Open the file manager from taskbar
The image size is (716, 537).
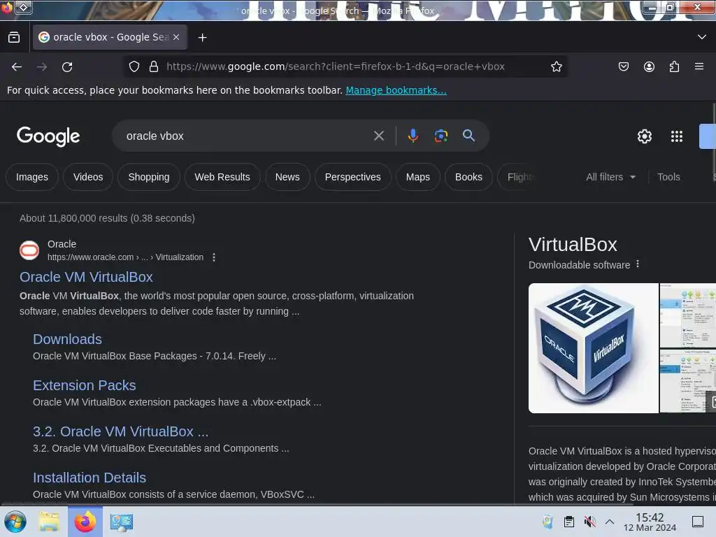coord(49,522)
